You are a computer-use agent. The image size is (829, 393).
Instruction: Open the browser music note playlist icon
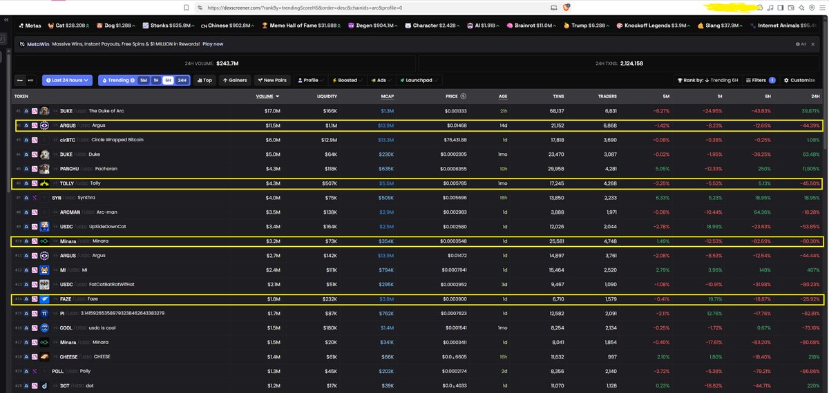(771, 7)
